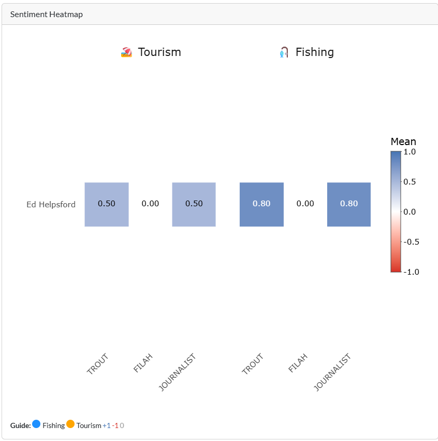Click the Tourism TROUT cell showing 0.50
Screen dimensions: 438x441
point(107,204)
